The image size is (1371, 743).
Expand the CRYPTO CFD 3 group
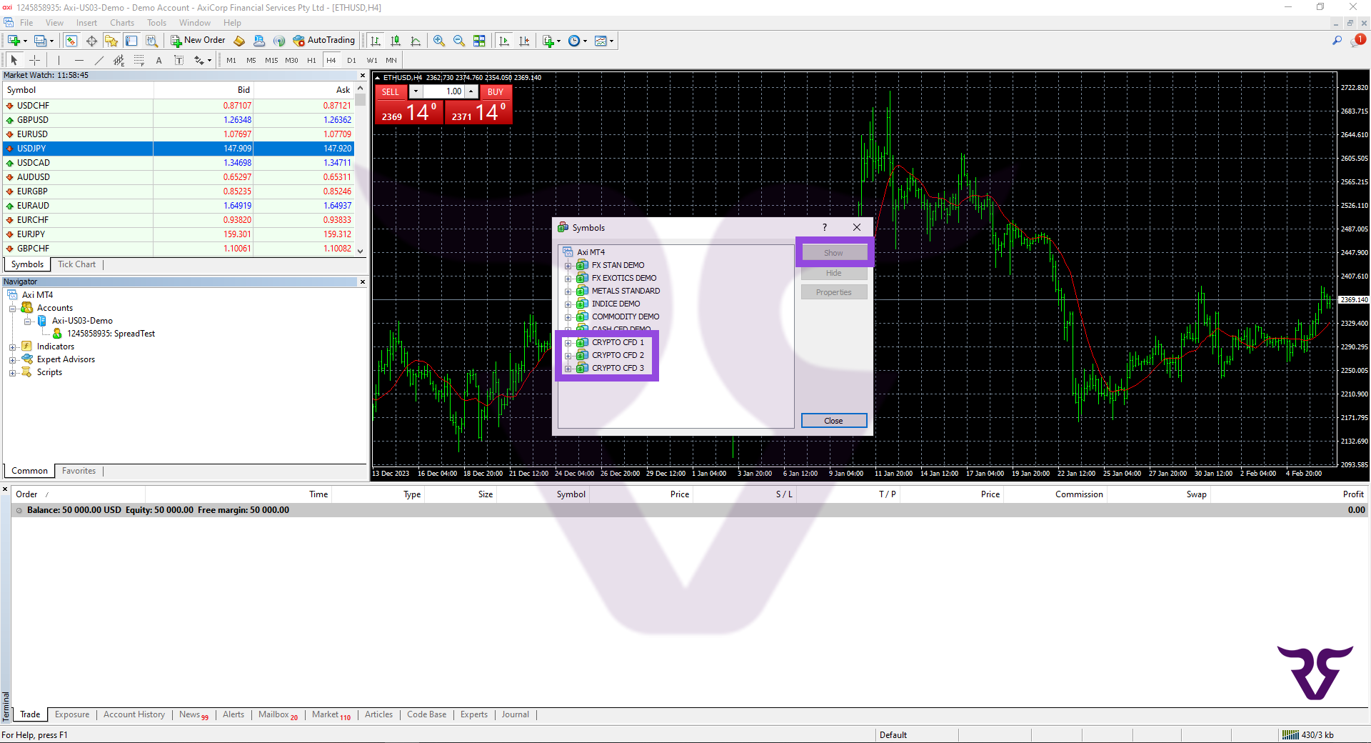(568, 369)
